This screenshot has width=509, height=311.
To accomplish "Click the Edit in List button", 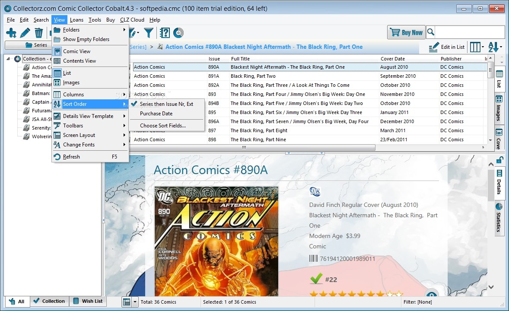I will 447,47.
